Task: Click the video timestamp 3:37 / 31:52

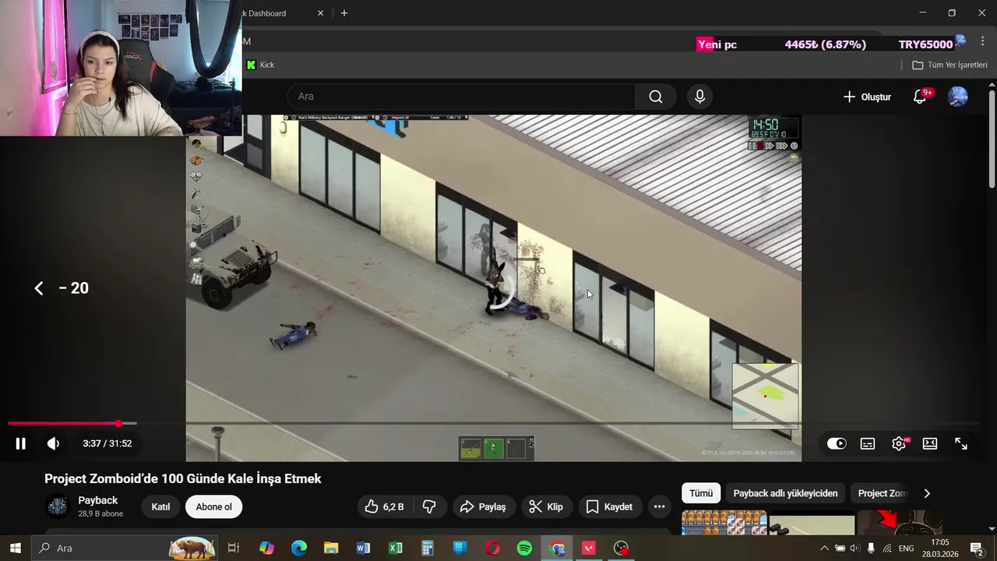Action: coord(107,443)
